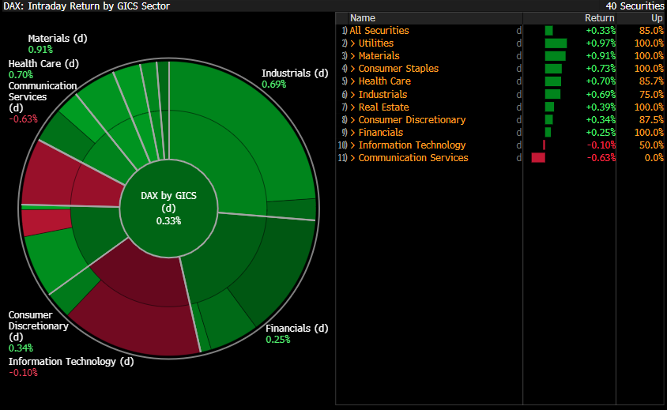The image size is (667, 410).
Task: Expand the Information Technology row chevron
Action: tap(352, 145)
